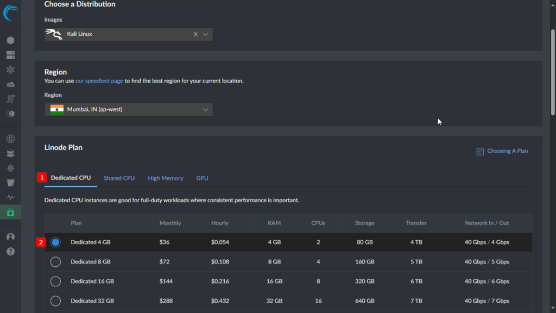Select the Dedicated 4 GB plan radio button
This screenshot has height=313, width=556.
click(55, 242)
